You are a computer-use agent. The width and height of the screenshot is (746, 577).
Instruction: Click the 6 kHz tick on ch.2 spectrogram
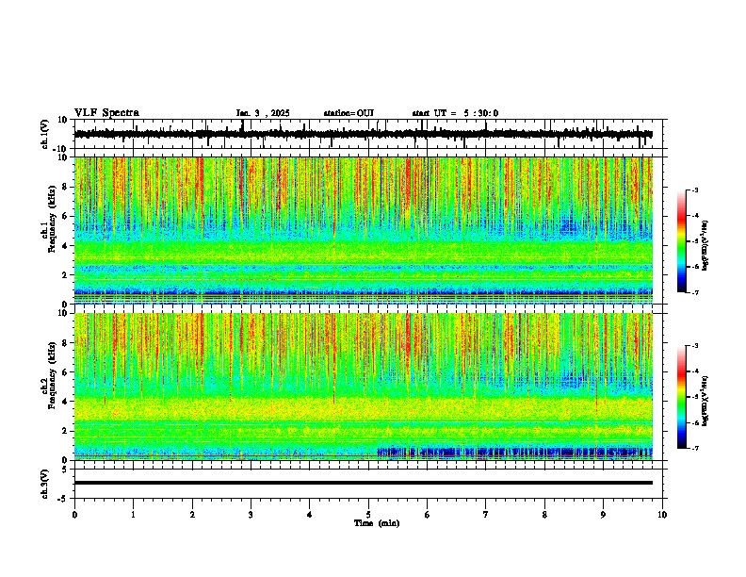point(66,372)
